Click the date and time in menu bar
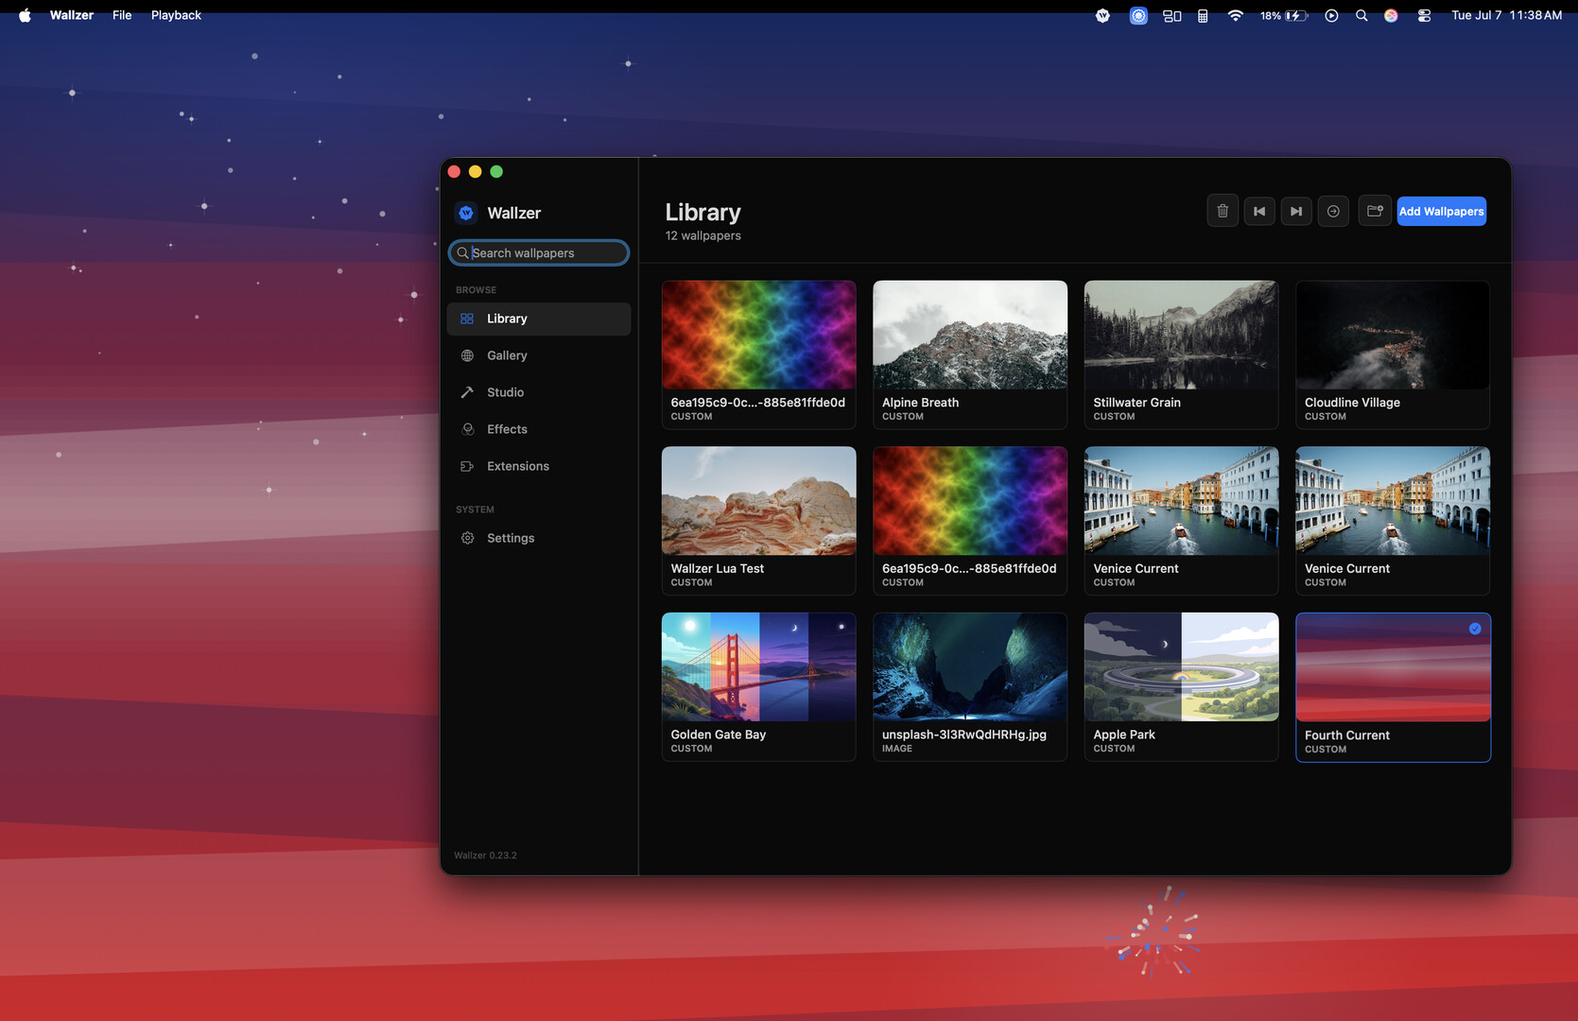The image size is (1578, 1021). point(1506,15)
